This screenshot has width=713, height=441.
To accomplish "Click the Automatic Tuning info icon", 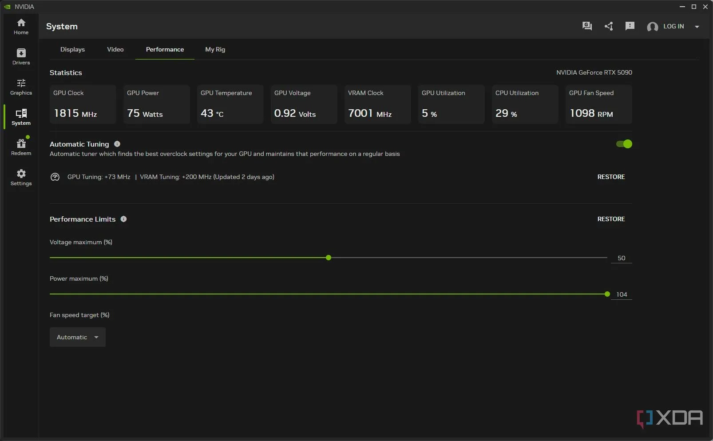I will pyautogui.click(x=117, y=144).
